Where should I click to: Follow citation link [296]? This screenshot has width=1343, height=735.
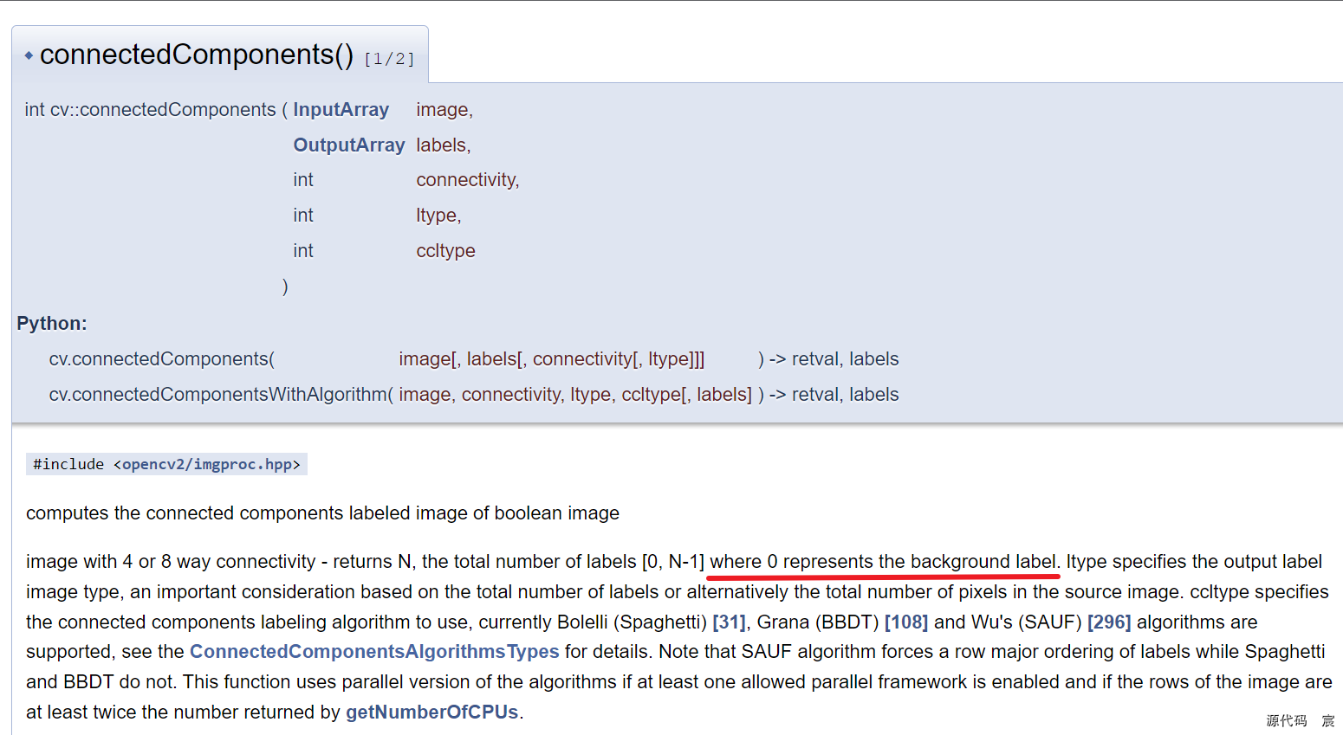tap(1109, 622)
